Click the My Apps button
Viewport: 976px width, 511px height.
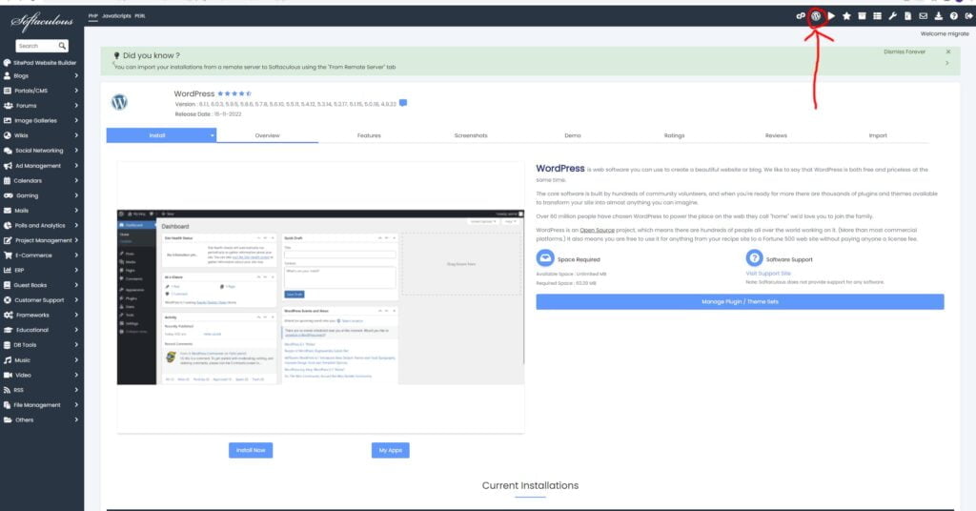click(x=390, y=450)
